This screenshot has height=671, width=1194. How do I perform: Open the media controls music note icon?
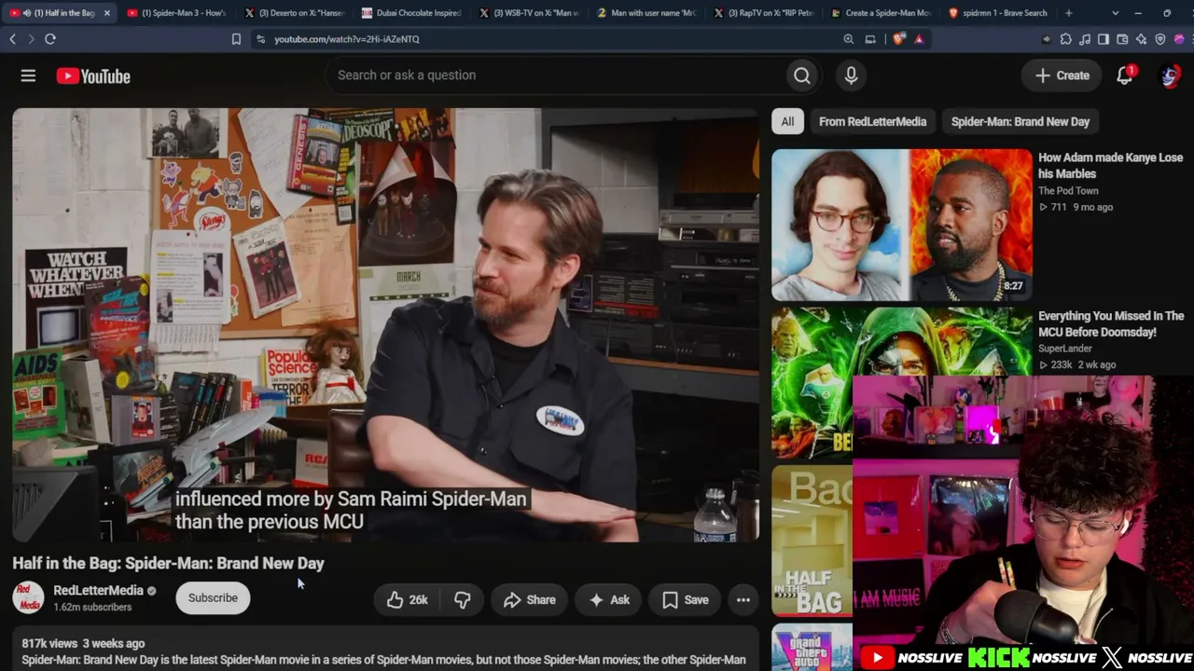tap(1085, 39)
